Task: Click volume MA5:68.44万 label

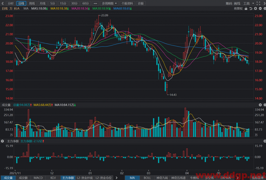Action: click(43, 105)
